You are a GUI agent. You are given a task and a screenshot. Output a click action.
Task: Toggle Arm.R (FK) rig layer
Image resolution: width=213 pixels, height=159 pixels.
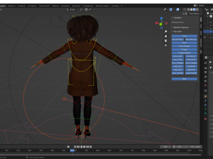pyautogui.click(x=191, y=60)
